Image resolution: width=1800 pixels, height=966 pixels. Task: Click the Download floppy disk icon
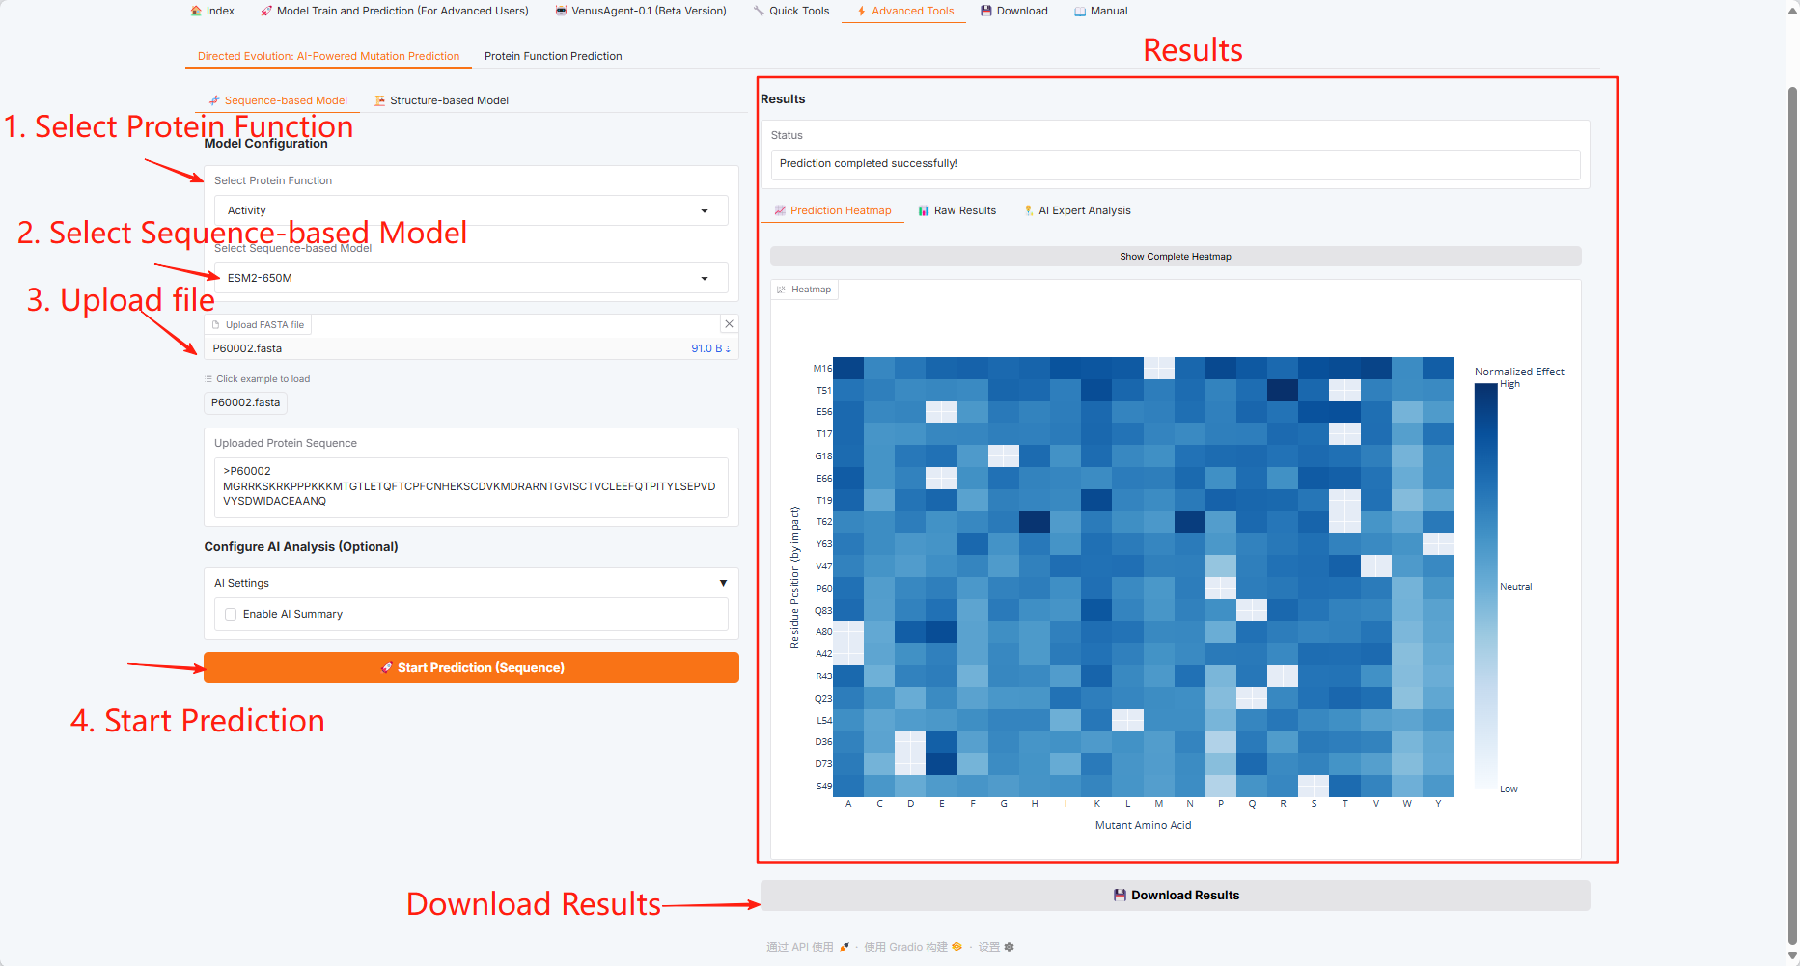click(x=985, y=11)
